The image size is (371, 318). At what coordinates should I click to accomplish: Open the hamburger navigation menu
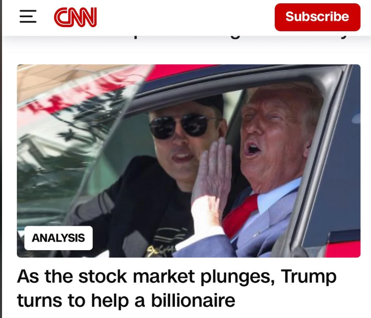tap(28, 16)
